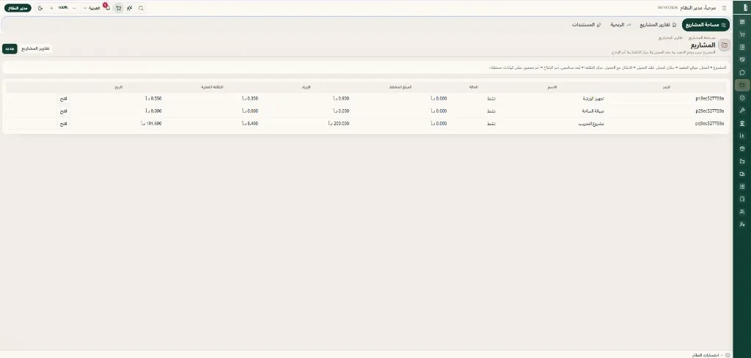Click project code p29ec527759a

tap(710, 111)
